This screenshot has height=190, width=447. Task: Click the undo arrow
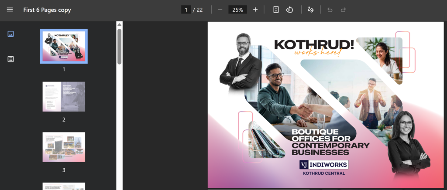point(330,10)
